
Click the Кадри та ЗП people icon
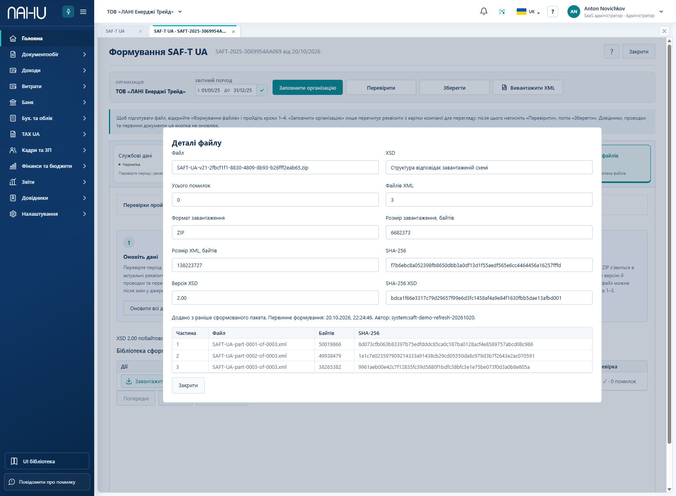[x=13, y=150]
